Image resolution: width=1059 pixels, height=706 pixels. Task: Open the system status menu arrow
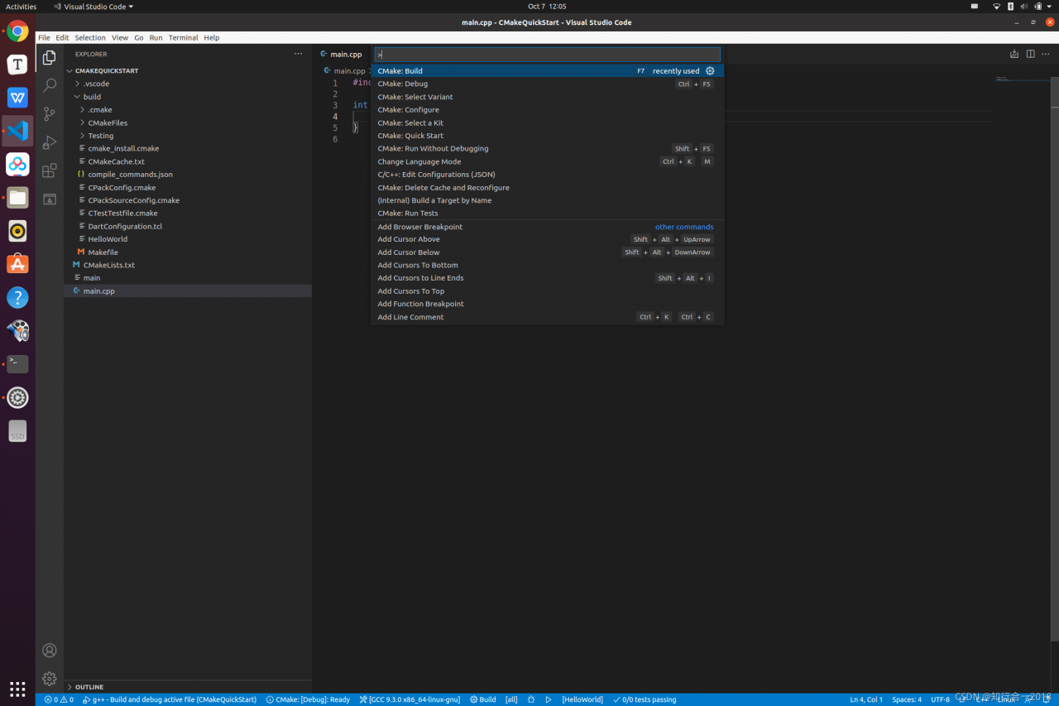coord(1050,7)
